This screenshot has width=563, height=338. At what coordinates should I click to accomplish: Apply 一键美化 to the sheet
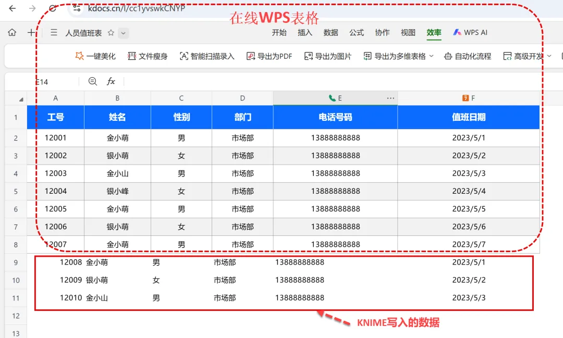click(95, 56)
